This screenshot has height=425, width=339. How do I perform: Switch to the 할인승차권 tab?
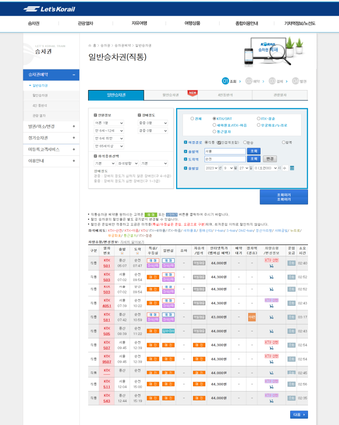click(x=171, y=95)
